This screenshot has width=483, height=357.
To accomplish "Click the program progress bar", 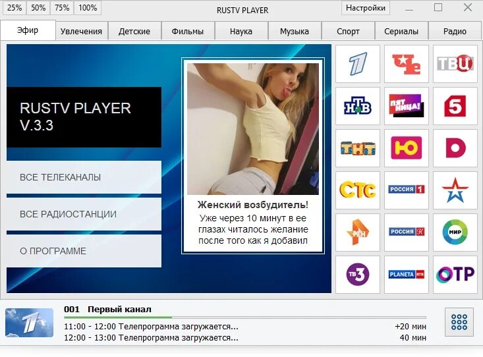I will [245, 317].
